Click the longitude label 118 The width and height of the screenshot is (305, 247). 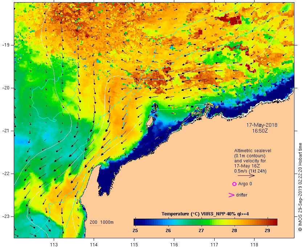click(x=255, y=244)
